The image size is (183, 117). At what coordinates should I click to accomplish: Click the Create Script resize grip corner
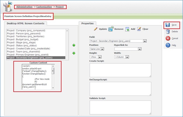150,76
